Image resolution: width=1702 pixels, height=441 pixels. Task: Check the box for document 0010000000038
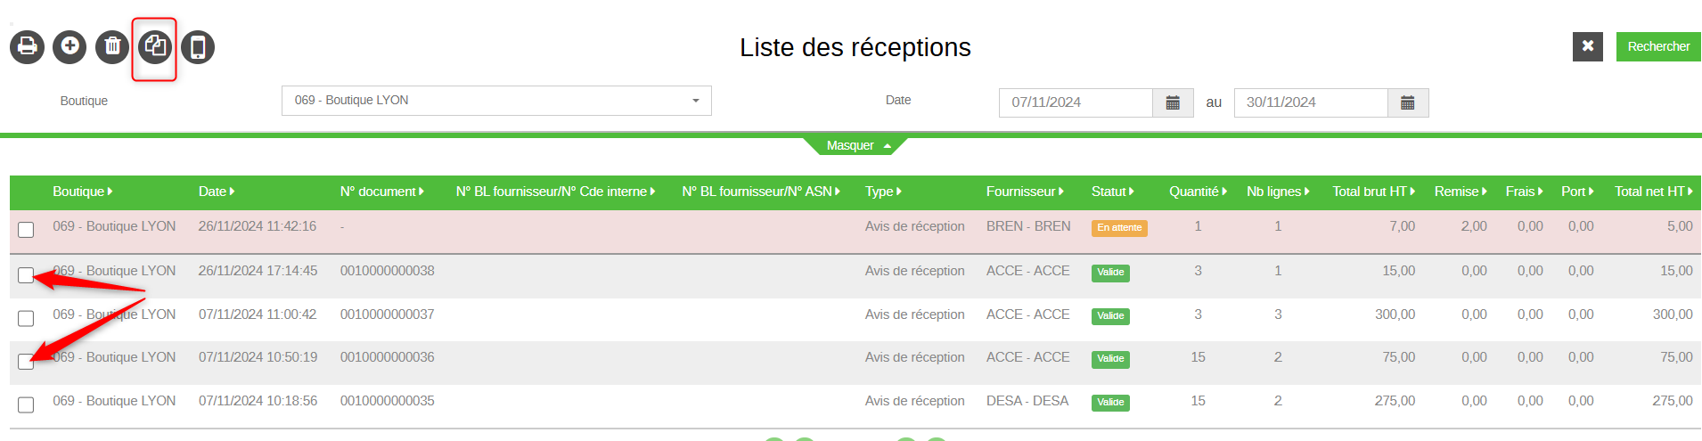[x=26, y=275]
